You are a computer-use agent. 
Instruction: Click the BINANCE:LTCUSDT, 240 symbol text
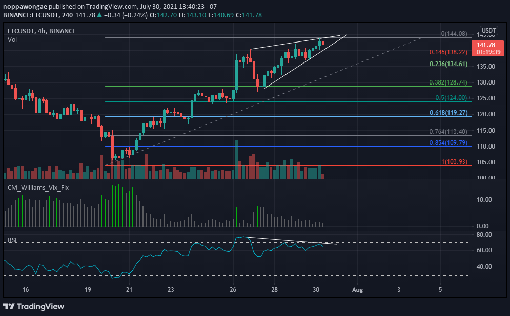coord(38,15)
